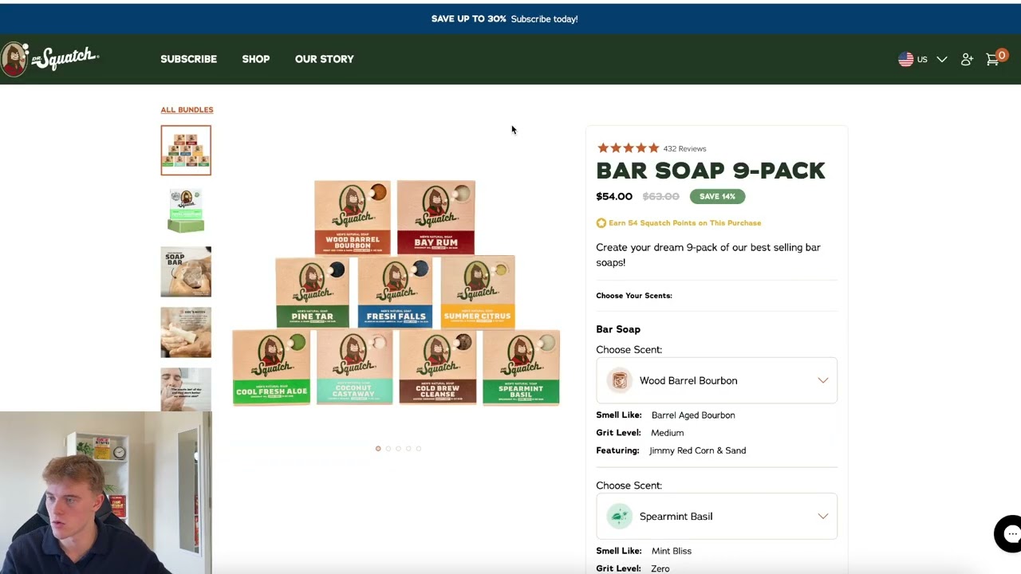Select the green soap bar thumbnail
1021x574 pixels.
(x=186, y=210)
